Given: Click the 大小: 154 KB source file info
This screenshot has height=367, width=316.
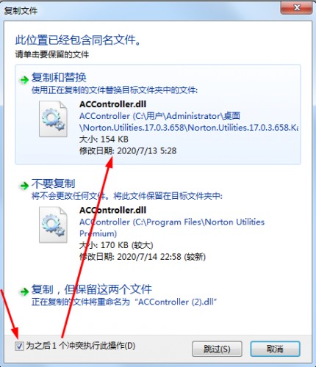Looking at the screenshot, I should [104, 139].
